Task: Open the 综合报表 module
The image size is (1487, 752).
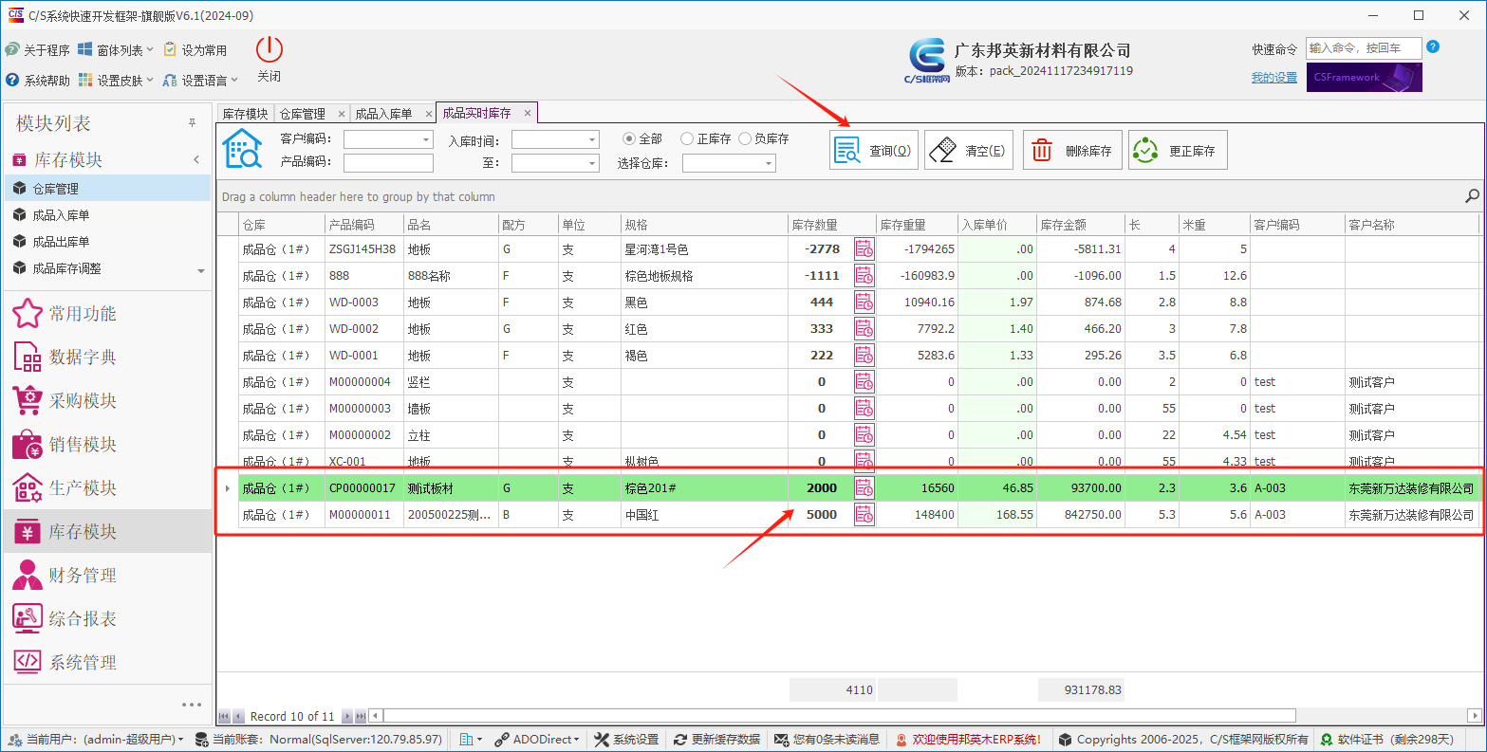Action: (x=107, y=618)
